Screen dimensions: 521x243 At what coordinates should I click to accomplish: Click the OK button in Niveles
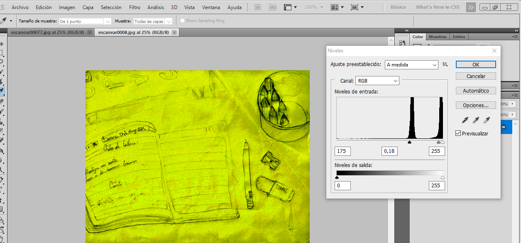tap(476, 64)
